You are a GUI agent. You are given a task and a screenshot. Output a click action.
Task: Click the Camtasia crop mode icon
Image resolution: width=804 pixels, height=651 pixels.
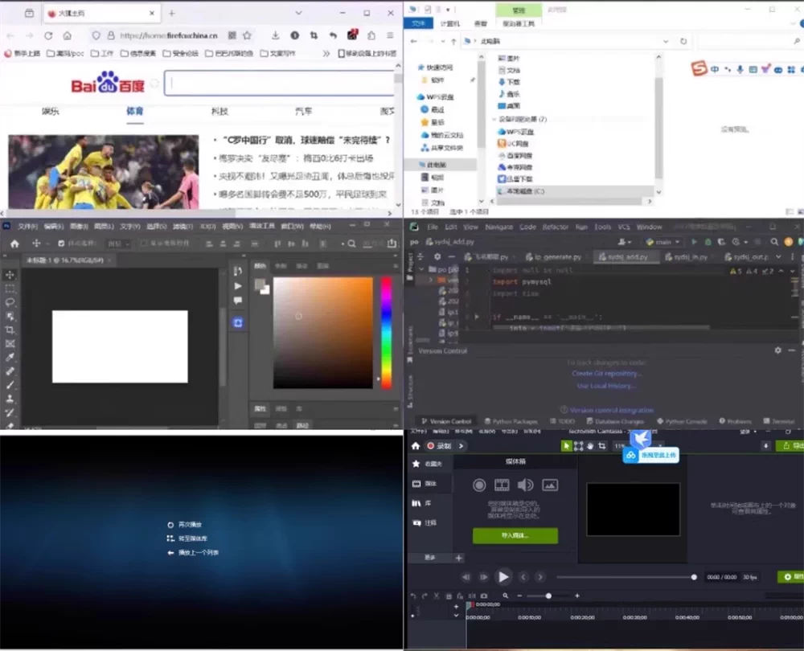coord(602,446)
